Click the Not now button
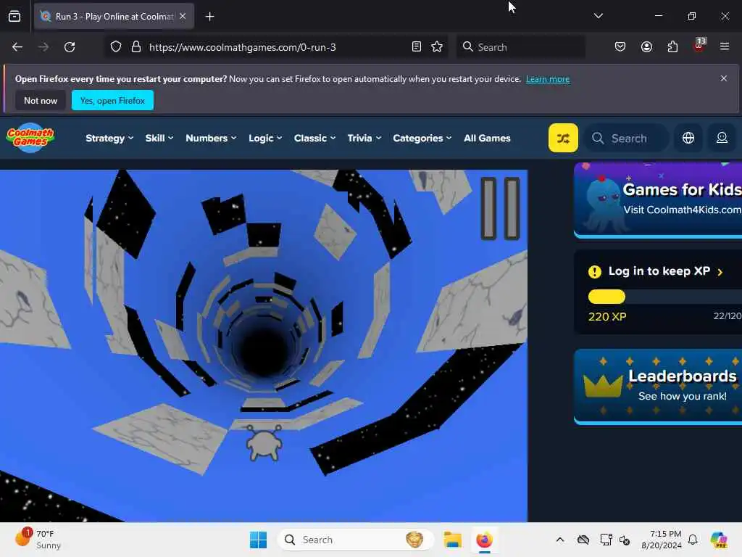Image resolution: width=742 pixels, height=557 pixels. 41,100
